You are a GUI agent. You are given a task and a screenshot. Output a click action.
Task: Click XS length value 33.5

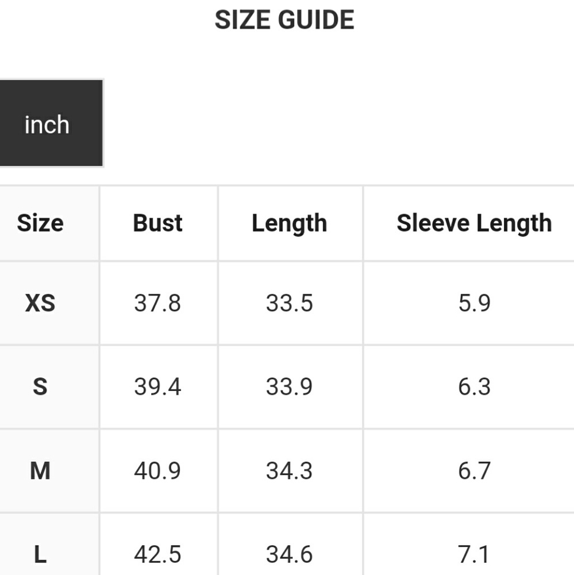click(289, 303)
